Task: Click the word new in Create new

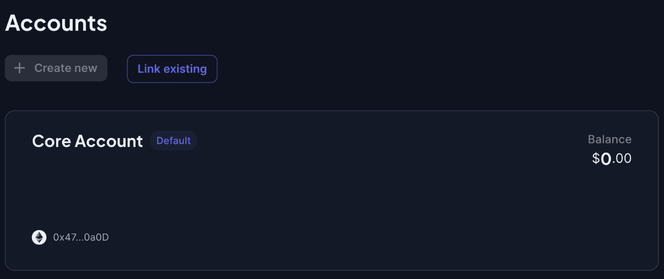Action: coord(86,68)
